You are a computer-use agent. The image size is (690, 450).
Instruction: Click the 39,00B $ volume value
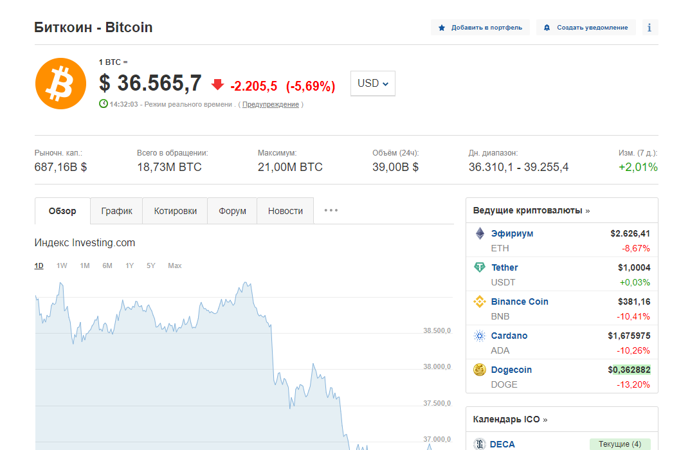pos(395,167)
